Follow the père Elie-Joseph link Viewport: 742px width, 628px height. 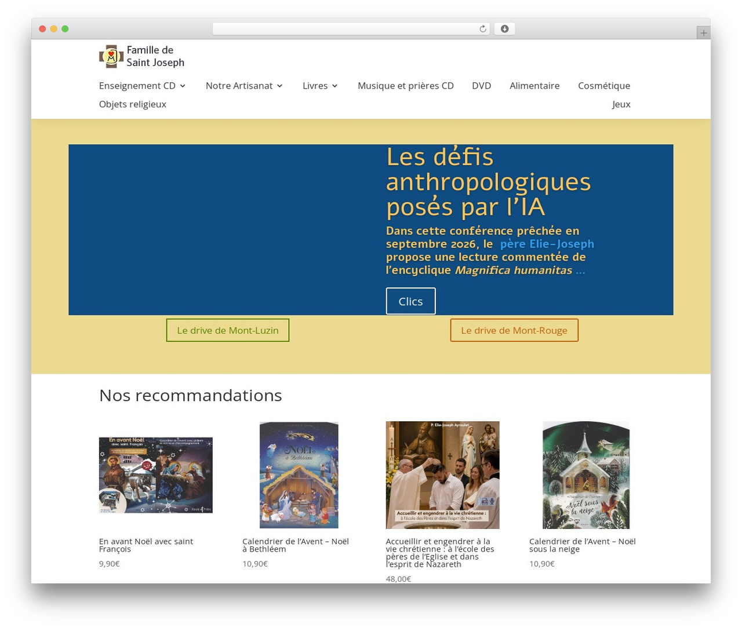pos(547,244)
